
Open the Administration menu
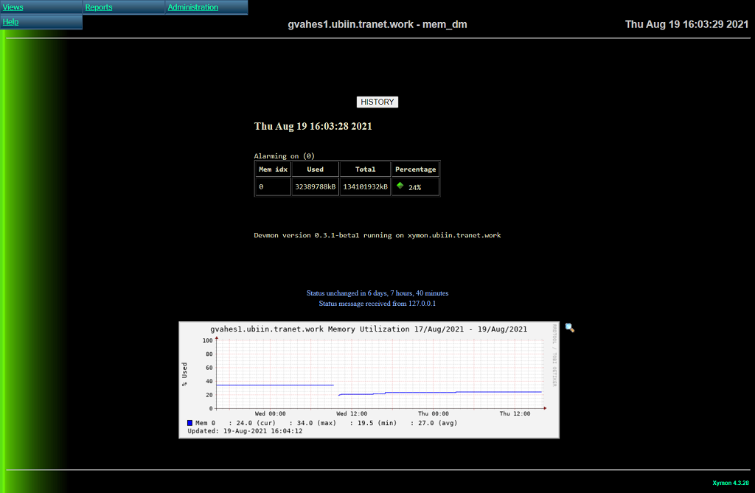point(193,7)
